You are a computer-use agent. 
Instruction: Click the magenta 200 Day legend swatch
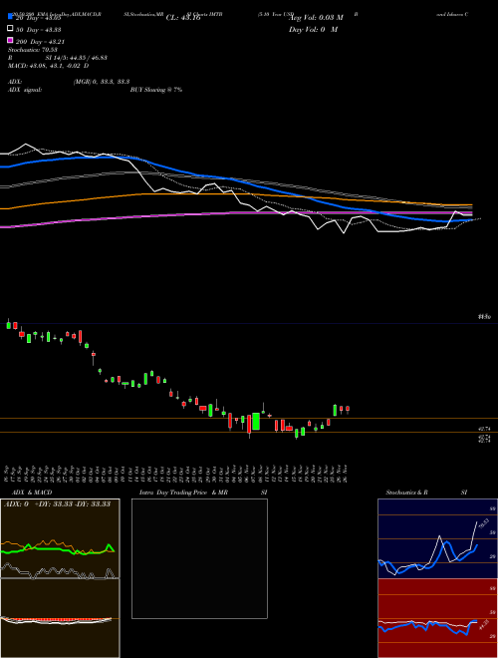click(10, 40)
